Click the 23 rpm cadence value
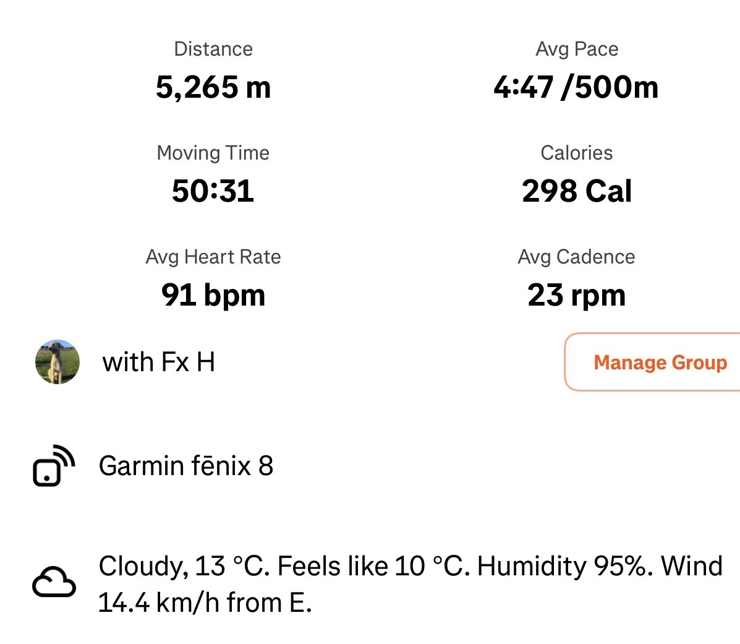This screenshot has width=740, height=644. click(577, 295)
